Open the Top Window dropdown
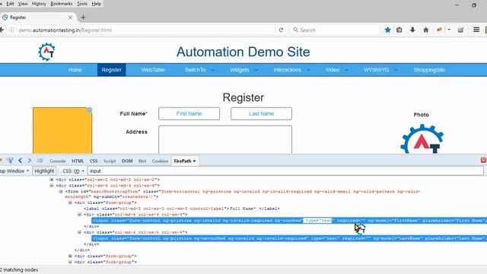The width and height of the screenshot is (487, 274). (14, 170)
